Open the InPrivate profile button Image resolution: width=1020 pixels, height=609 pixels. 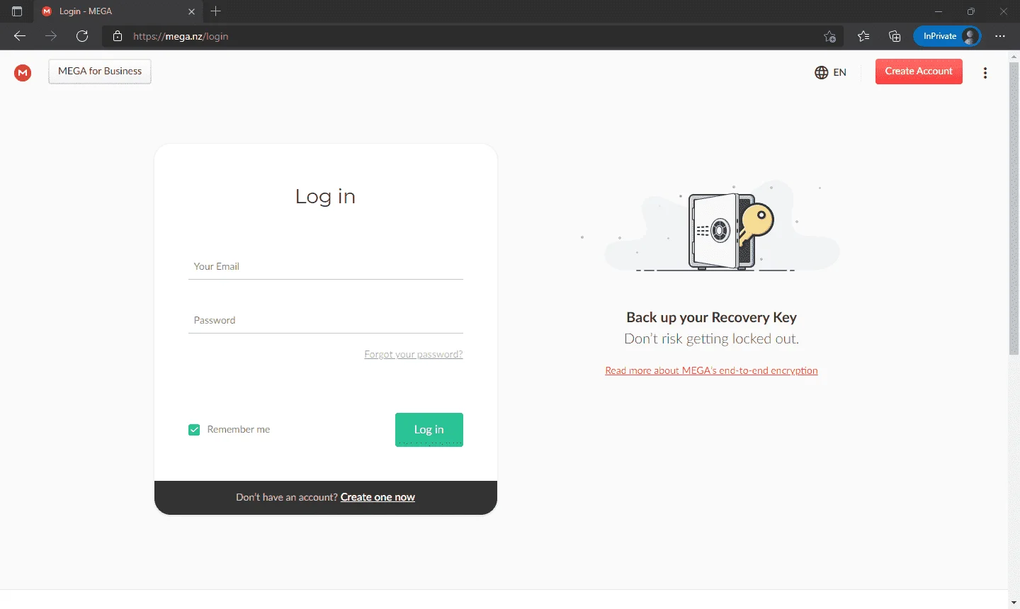(947, 36)
